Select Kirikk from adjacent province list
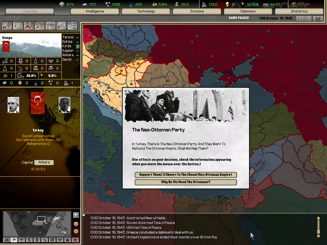This screenshot has width=327, height=245. click(x=67, y=46)
